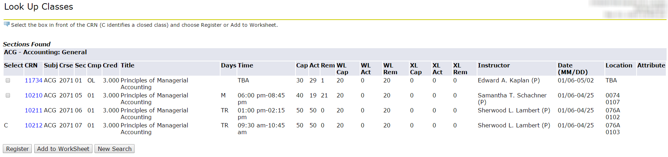Click Samantha T. Schachner instructor name
The image size is (668, 157).
[512, 96]
